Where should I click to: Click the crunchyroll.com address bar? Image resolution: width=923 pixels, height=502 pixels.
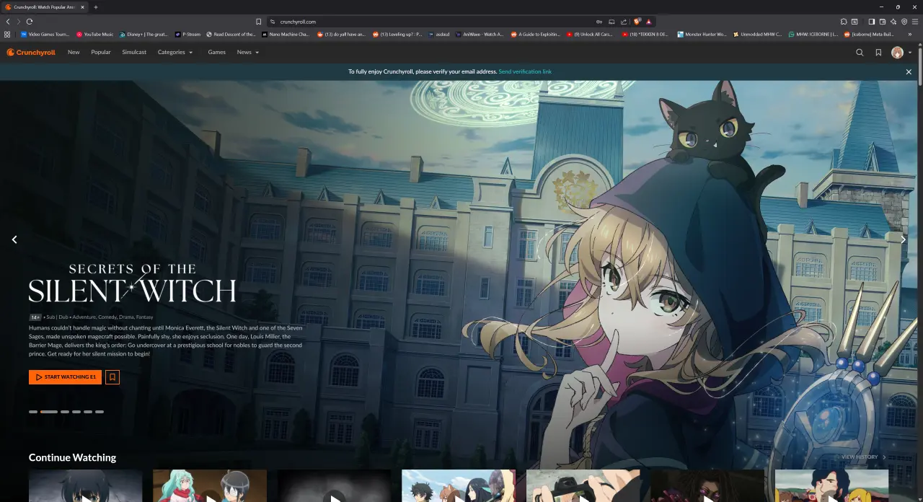click(433, 22)
